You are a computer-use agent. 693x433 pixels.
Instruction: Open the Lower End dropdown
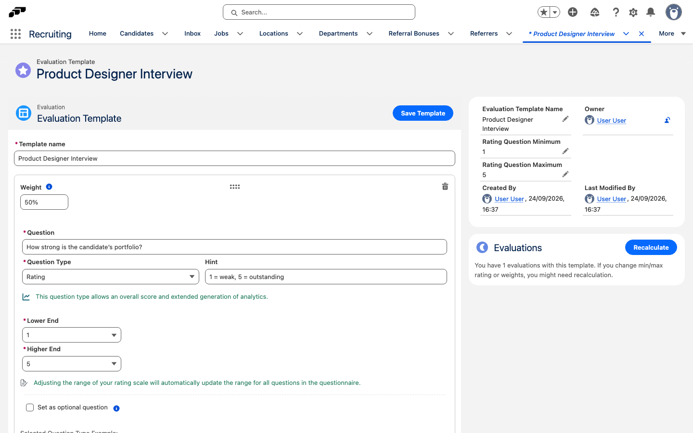pyautogui.click(x=72, y=335)
